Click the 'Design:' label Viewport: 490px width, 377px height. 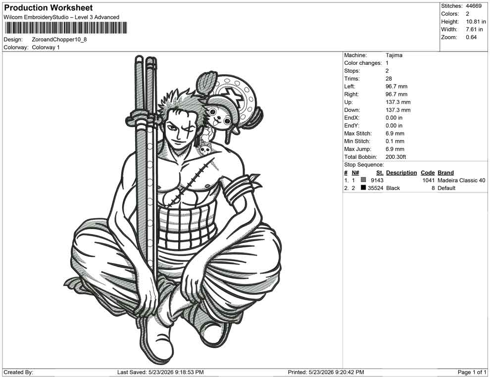[x=13, y=40]
